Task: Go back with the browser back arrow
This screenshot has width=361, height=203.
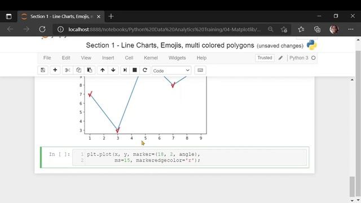Action: click(x=10, y=29)
